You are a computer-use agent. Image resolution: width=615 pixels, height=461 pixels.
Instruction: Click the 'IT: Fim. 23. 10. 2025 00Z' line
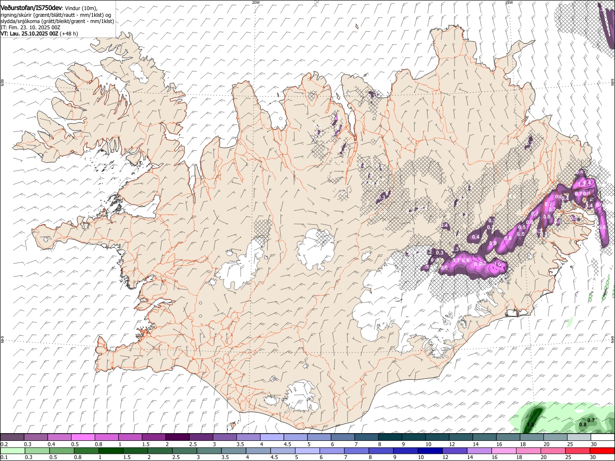click(x=30, y=27)
